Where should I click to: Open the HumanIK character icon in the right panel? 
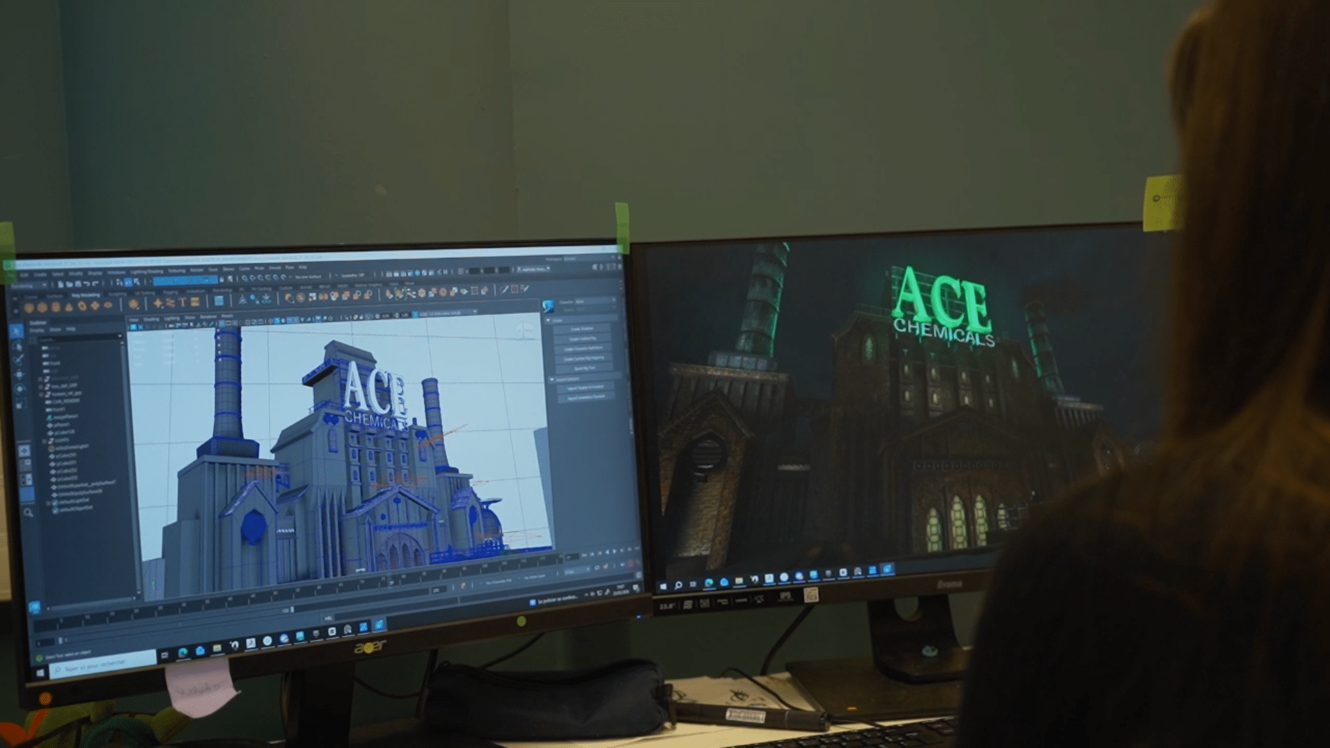click(549, 306)
